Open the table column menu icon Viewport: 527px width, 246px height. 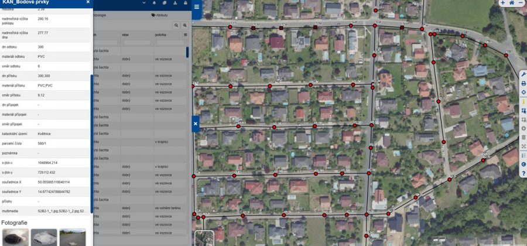coord(186,35)
